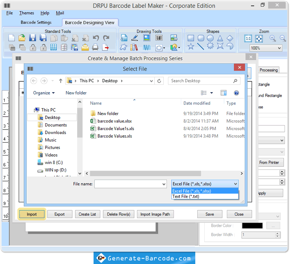This screenshot has width=290, height=264.
Task: Sort by the Date modified column header
Action: tap(196, 103)
